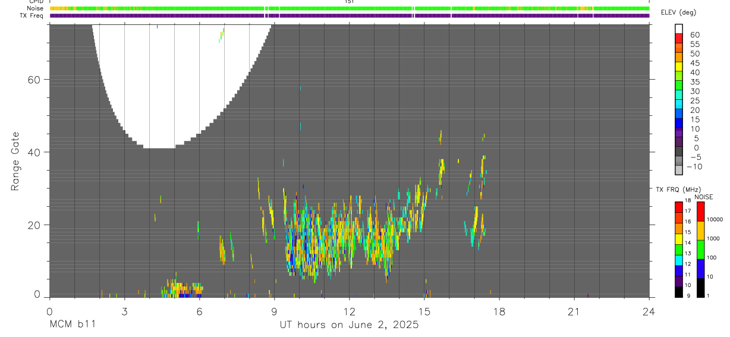Click the yellow segment of the ELEV color bar
The height and width of the screenshot is (337, 730).
(x=679, y=66)
